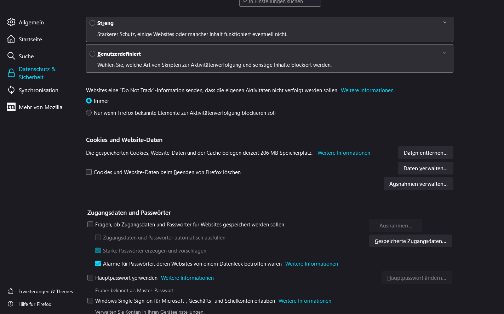This screenshot has width=504, height=314.
Task: Expand the Streng section chevron
Action: [445, 22]
